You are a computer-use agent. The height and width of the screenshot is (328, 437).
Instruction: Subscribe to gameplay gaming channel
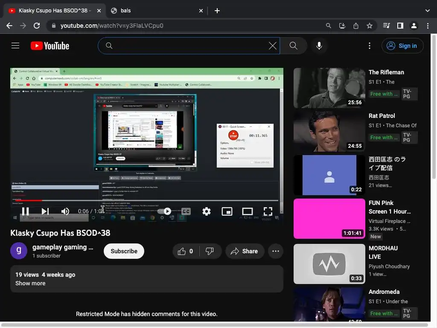click(x=124, y=251)
